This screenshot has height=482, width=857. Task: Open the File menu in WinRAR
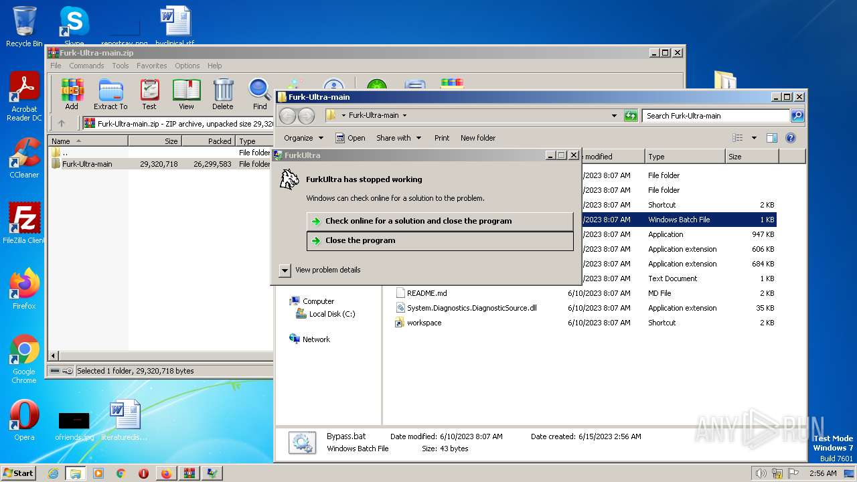click(56, 66)
